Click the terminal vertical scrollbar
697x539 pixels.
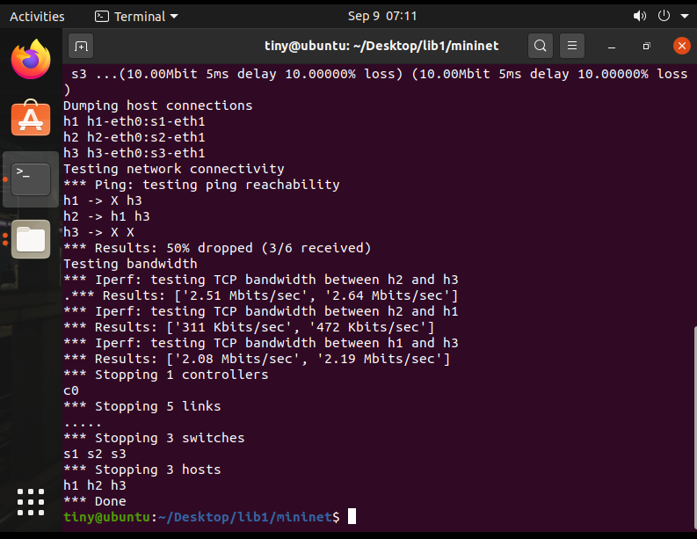tap(694, 428)
